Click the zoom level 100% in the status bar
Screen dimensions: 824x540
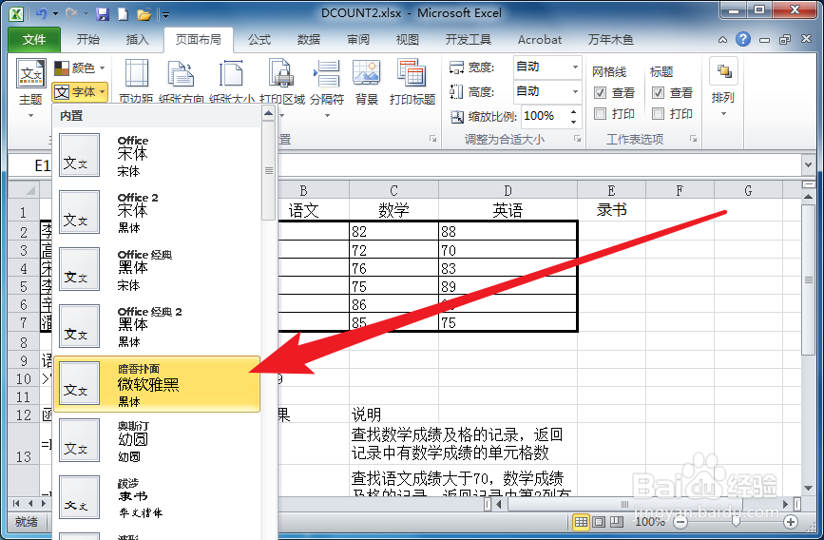[x=649, y=522]
